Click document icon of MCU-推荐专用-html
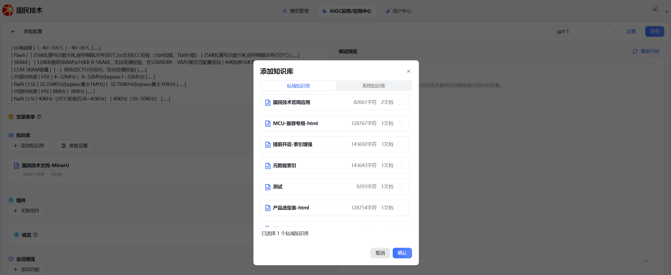 click(x=268, y=123)
